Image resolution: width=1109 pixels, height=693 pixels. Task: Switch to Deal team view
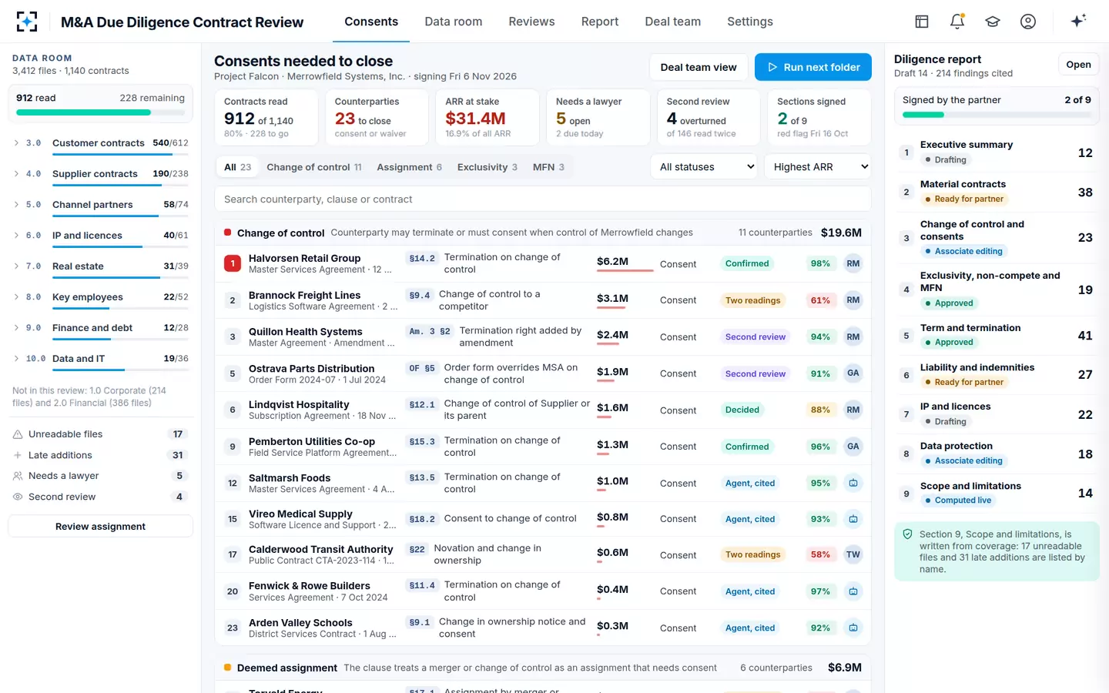[x=699, y=67]
